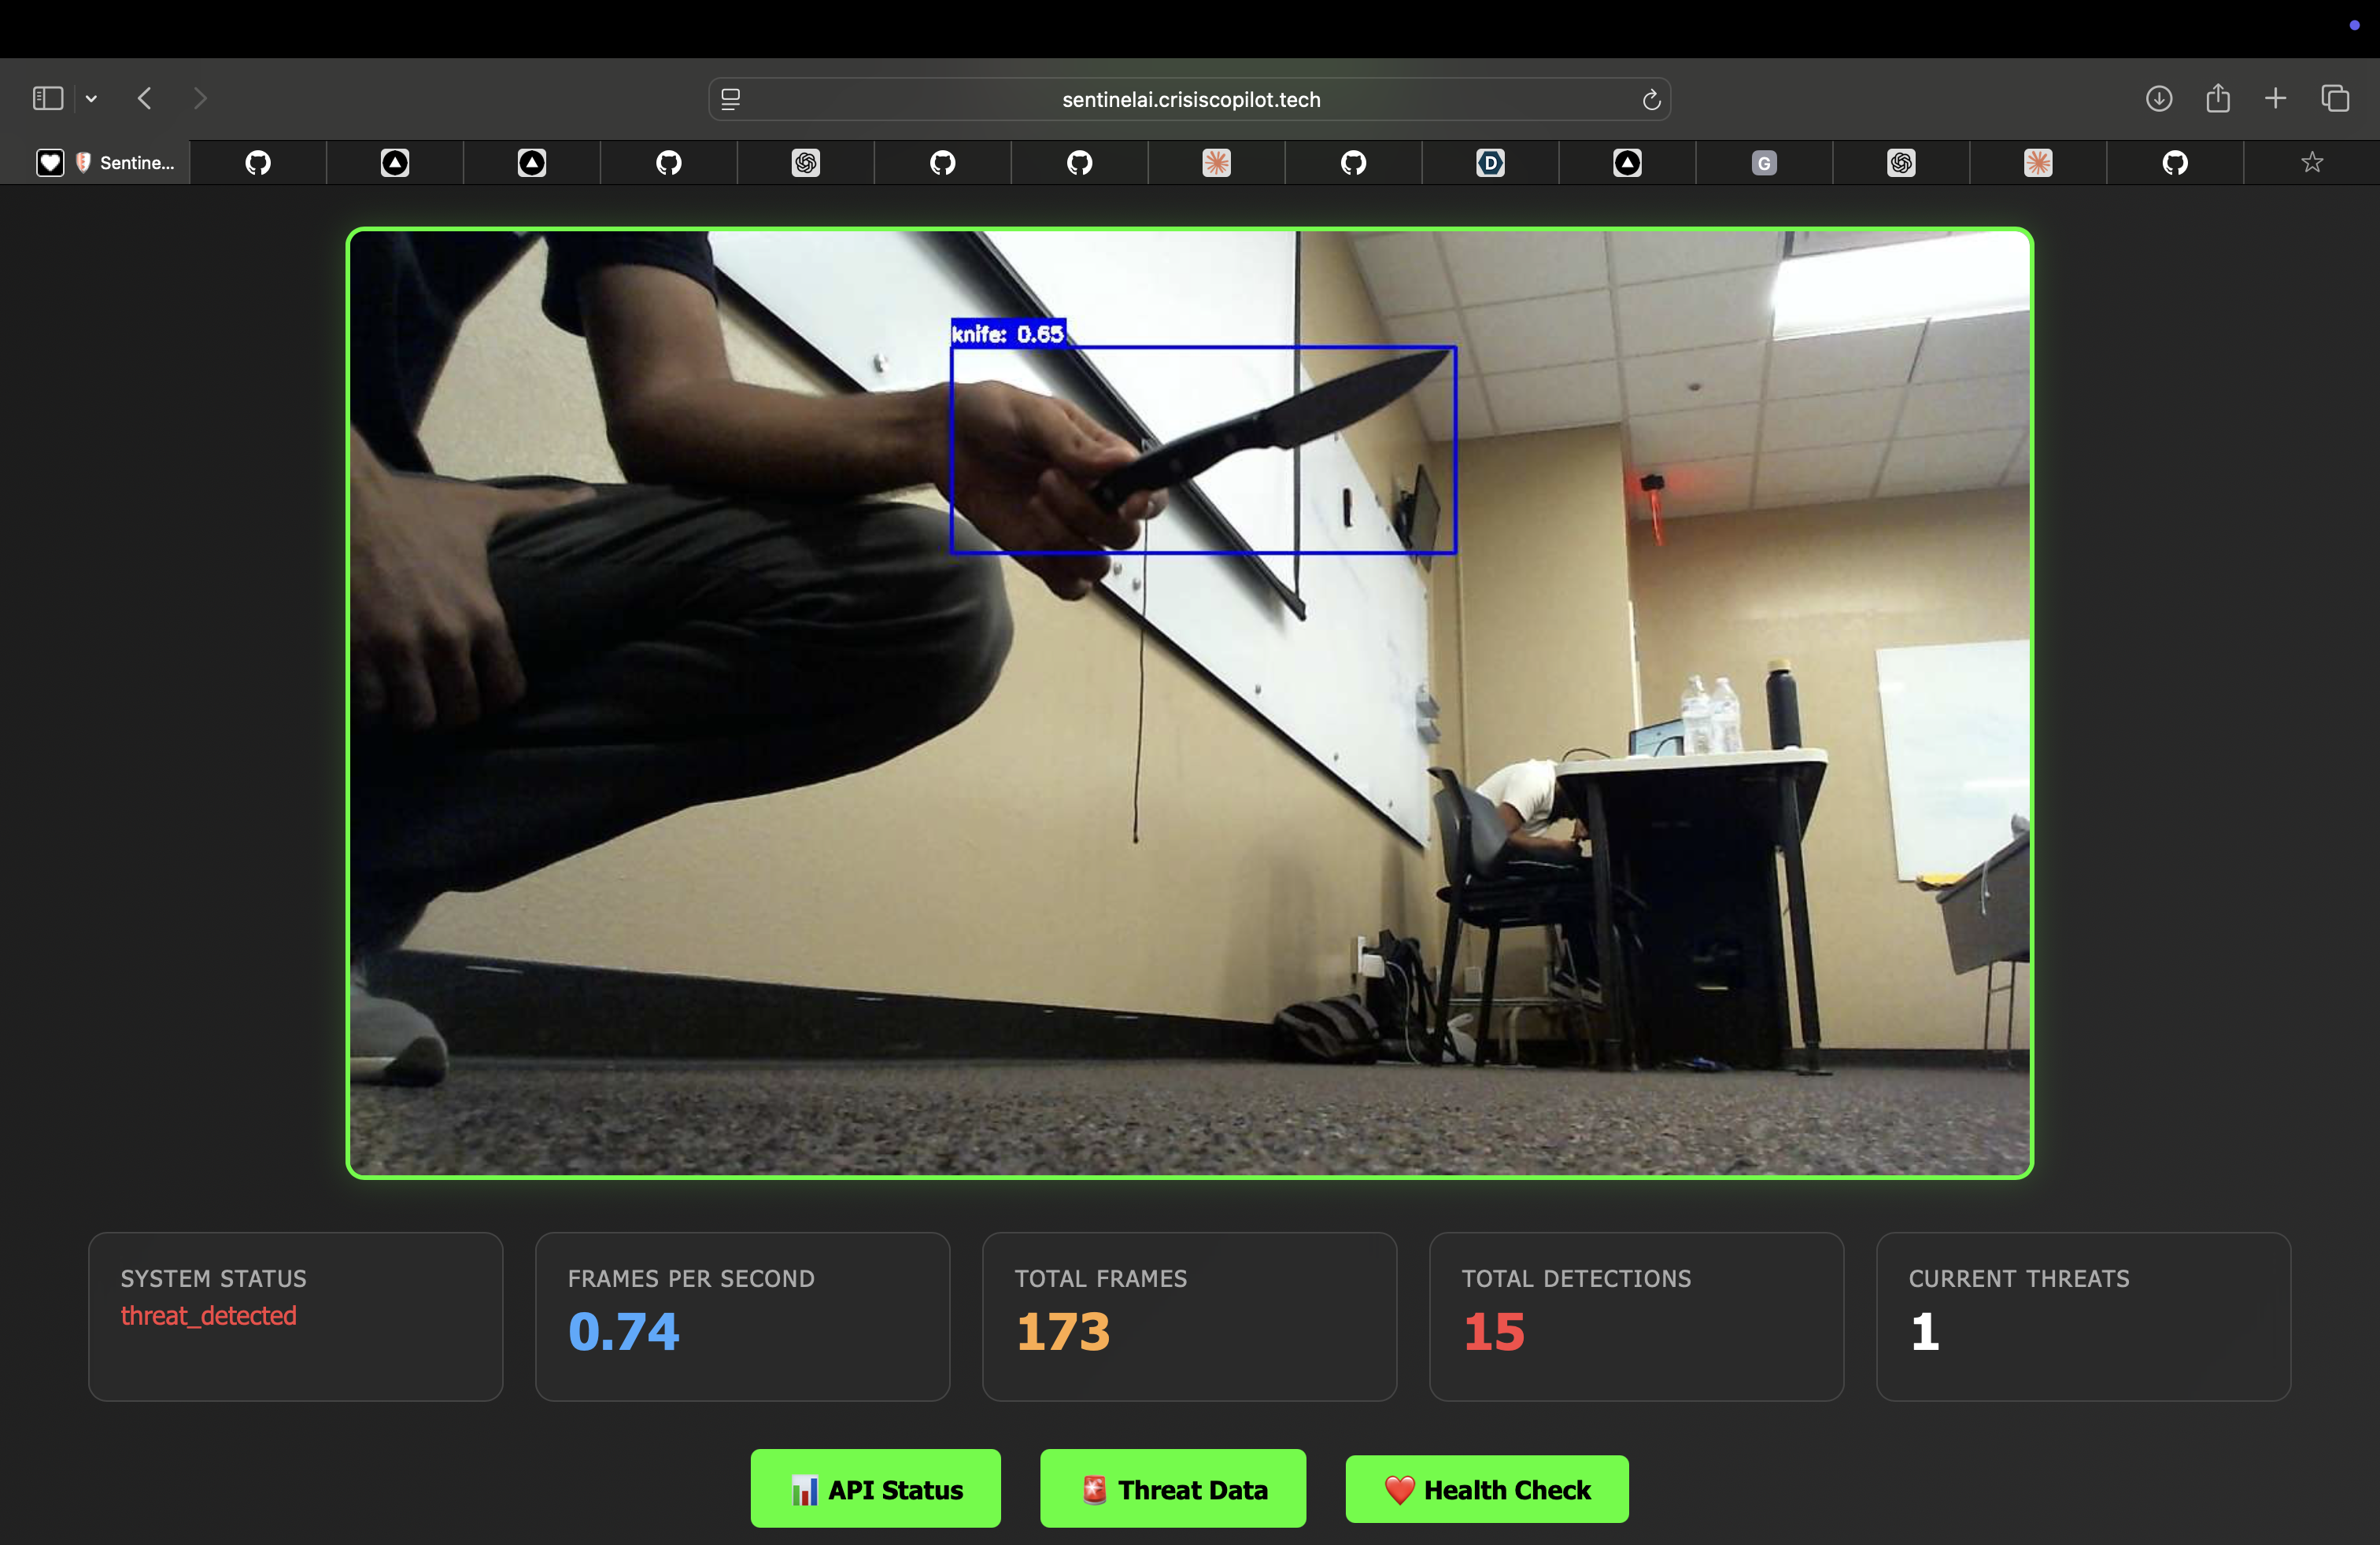Click the Threat Data button
This screenshot has height=1545, width=2380.
pyautogui.click(x=1172, y=1489)
